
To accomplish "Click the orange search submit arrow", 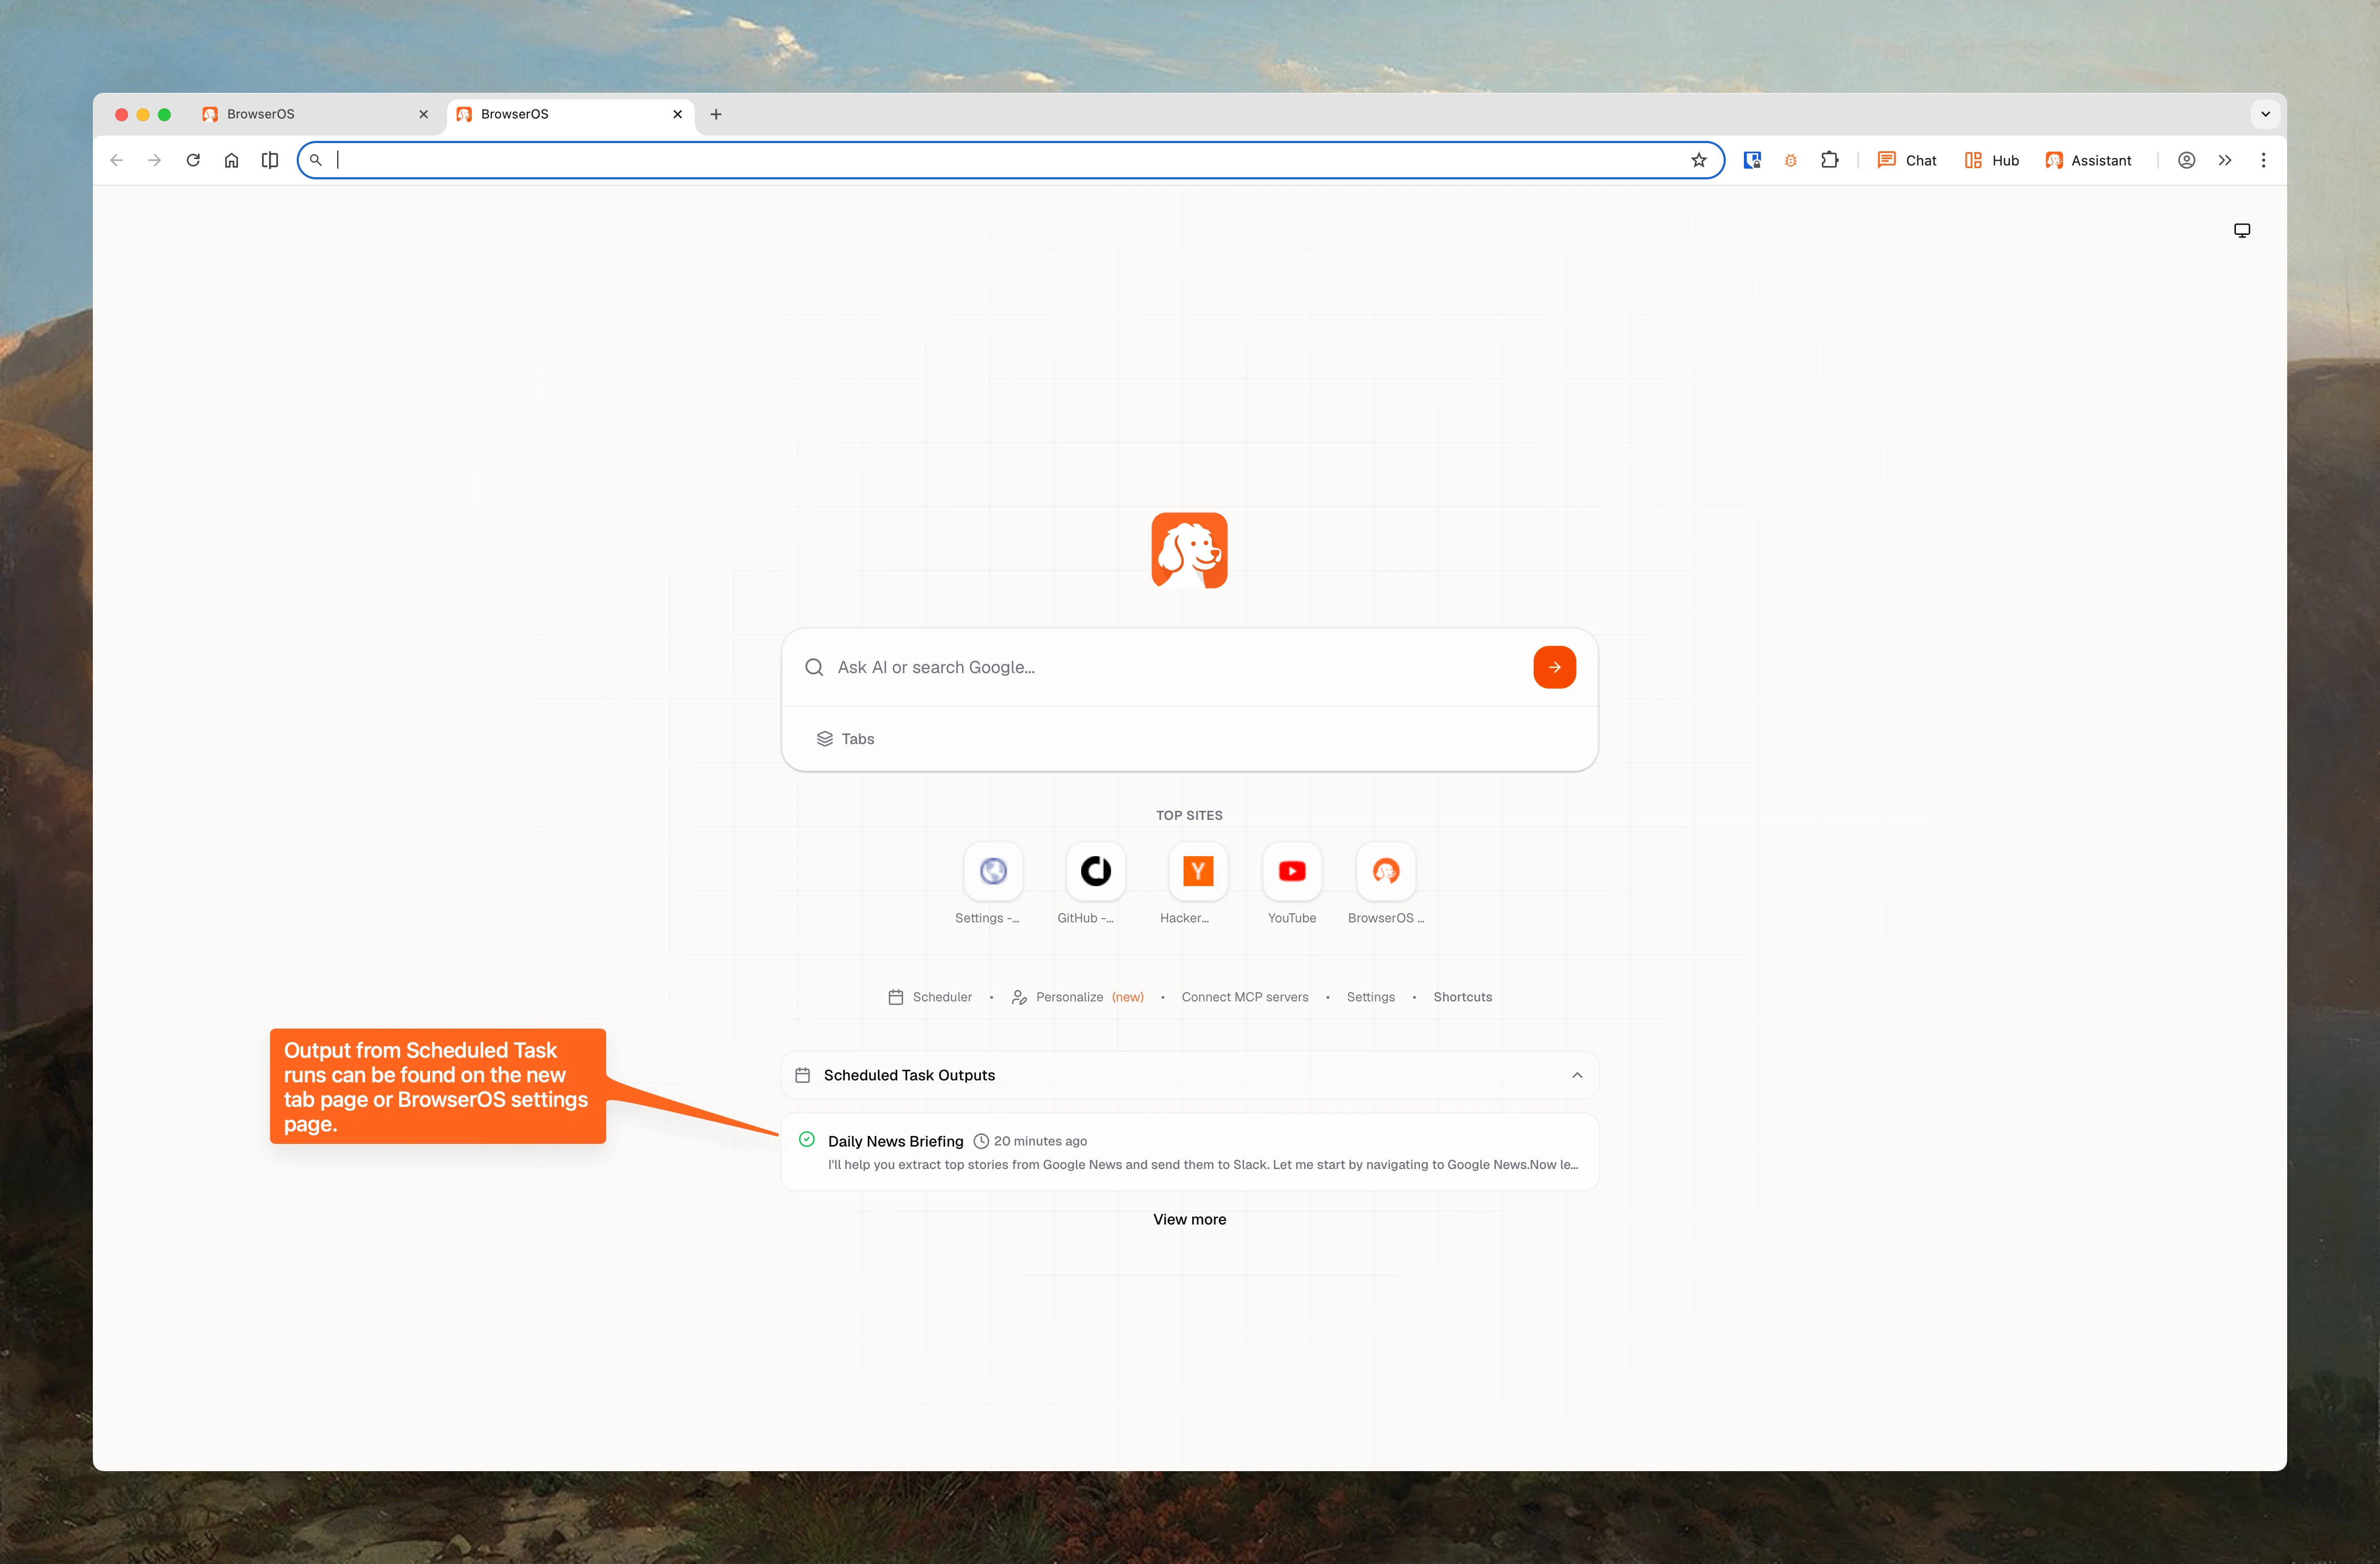I will click(1554, 667).
